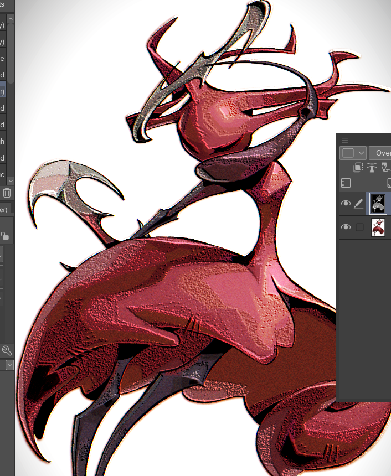Select the tab ending in 'er)' in left panel
391x476 pixels.
click(x=5, y=210)
